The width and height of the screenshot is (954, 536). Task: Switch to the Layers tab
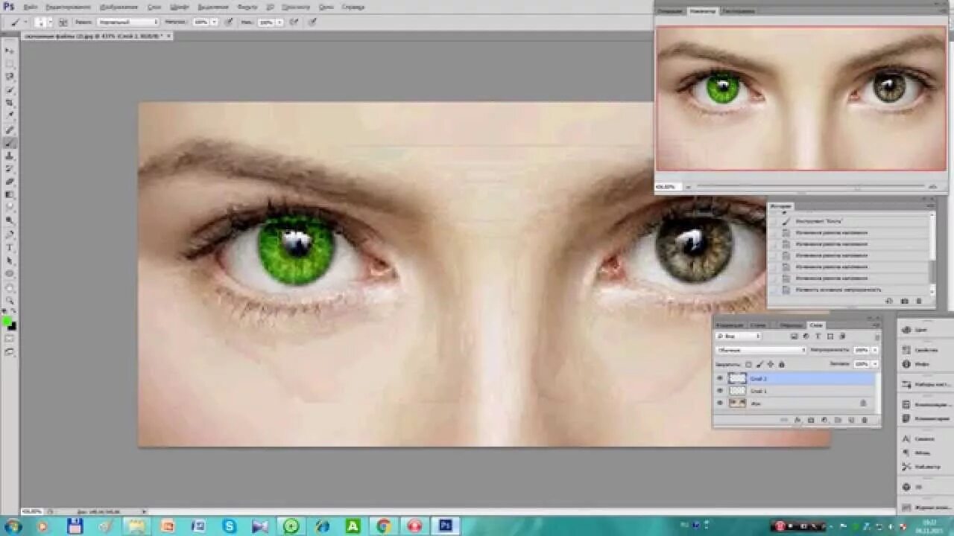[816, 325]
